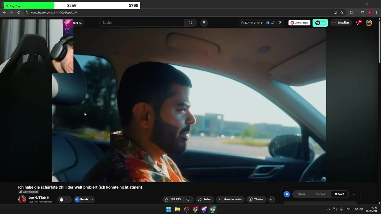
Task: Open the three-dot more actions menu
Action: pyautogui.click(x=272, y=199)
